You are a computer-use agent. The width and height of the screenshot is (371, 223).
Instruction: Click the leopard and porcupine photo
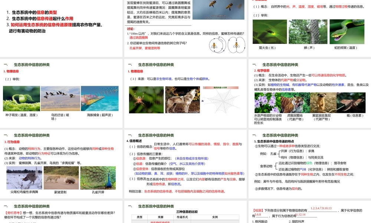click(x=61, y=178)
